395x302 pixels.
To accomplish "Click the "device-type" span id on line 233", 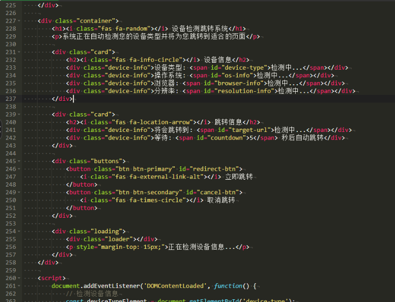I will (244, 68).
